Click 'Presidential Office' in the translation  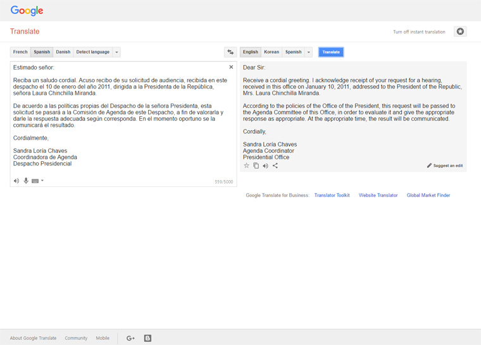tap(266, 157)
